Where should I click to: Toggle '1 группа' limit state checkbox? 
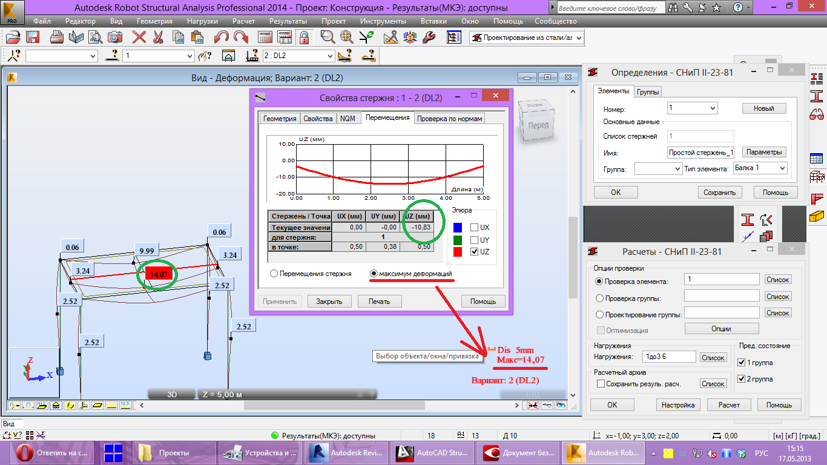[x=742, y=363]
